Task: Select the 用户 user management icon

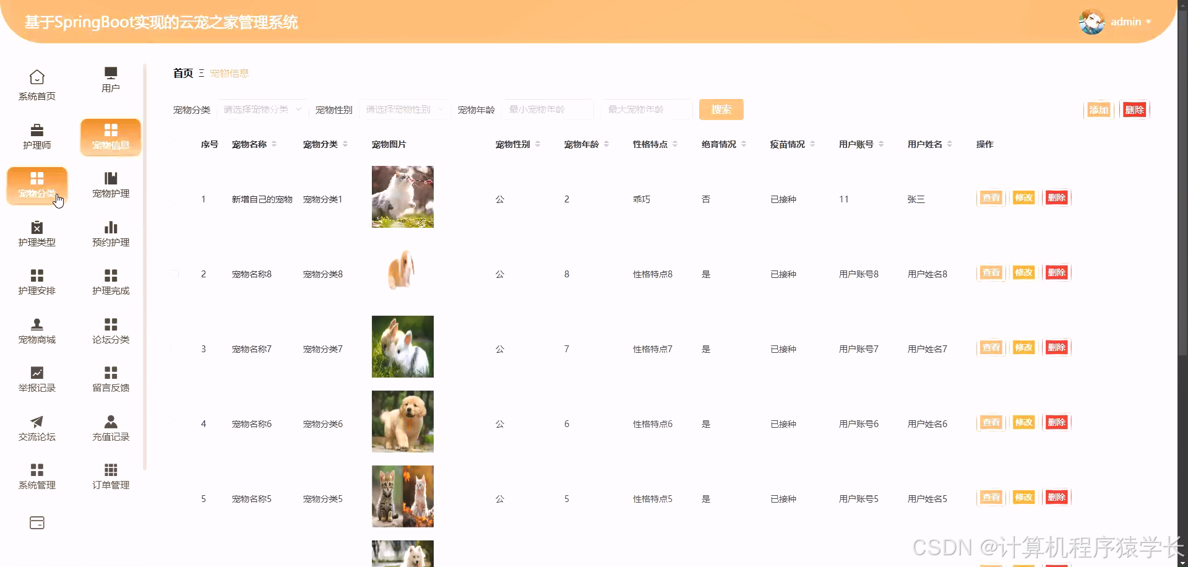Action: pyautogui.click(x=110, y=80)
